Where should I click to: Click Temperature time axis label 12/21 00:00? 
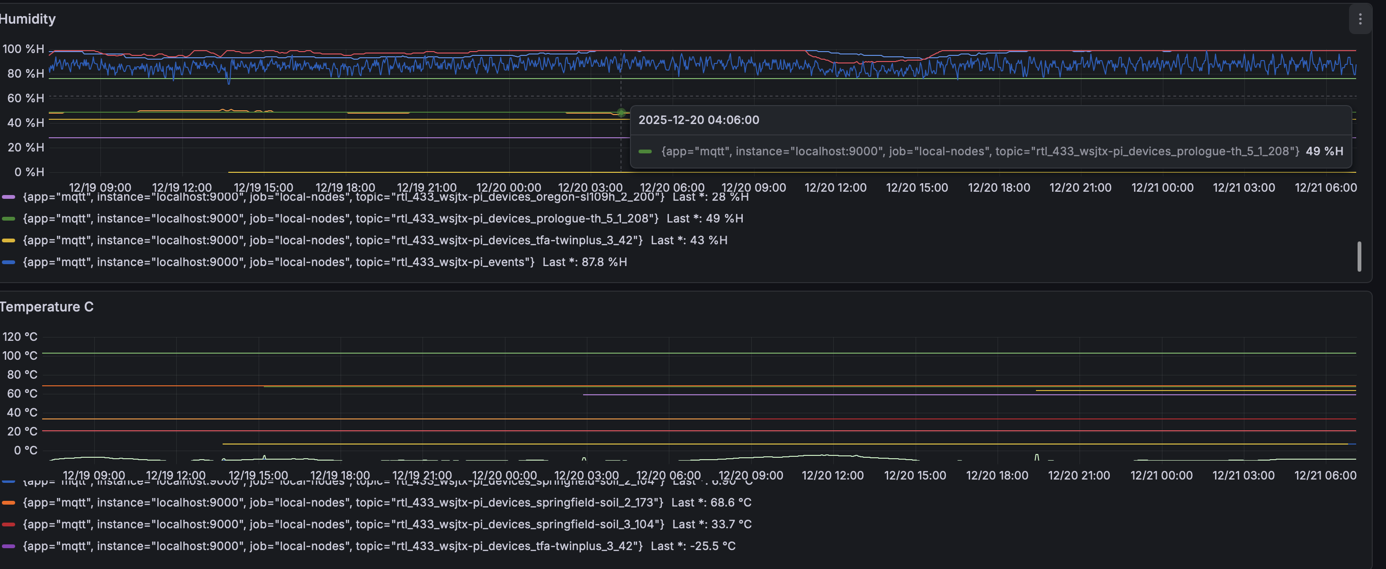pyautogui.click(x=1161, y=476)
